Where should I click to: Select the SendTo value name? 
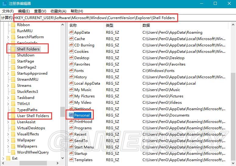(x=81, y=141)
